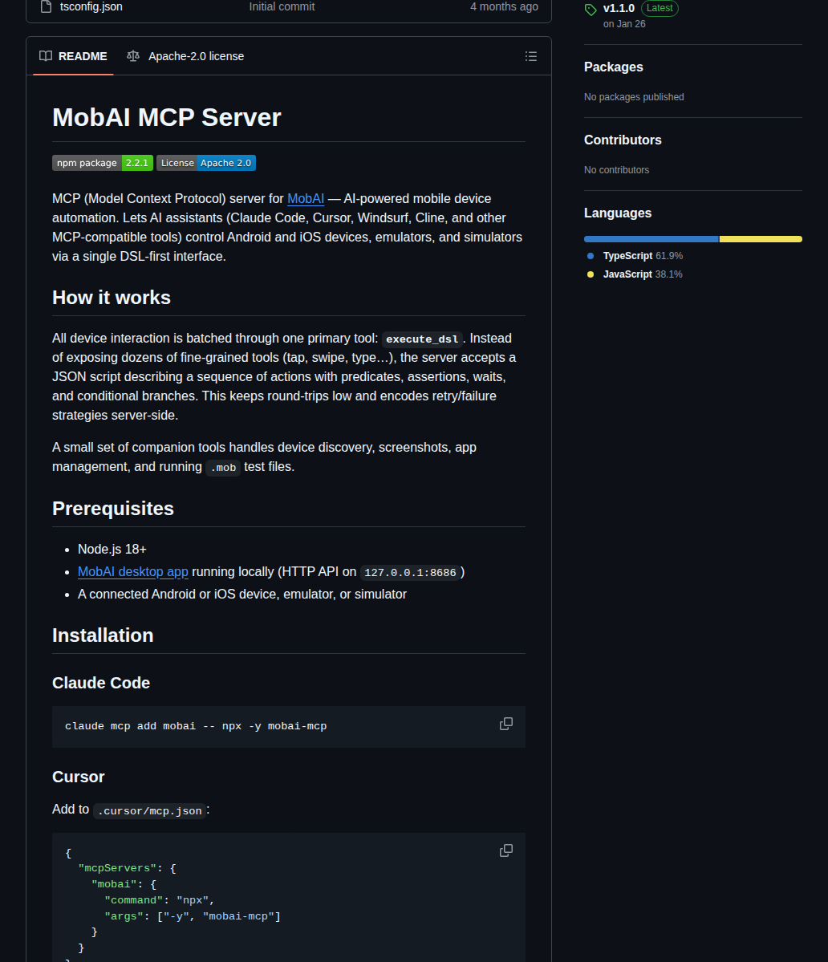Click the No packages published text
Screen dimensions: 828x962
[x=634, y=97]
